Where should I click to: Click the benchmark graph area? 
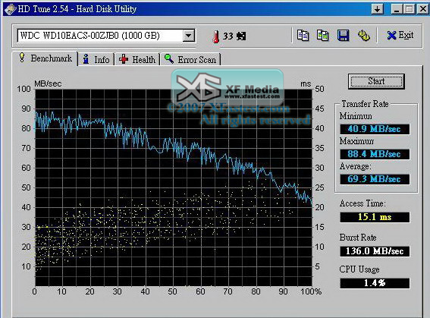[x=174, y=187]
